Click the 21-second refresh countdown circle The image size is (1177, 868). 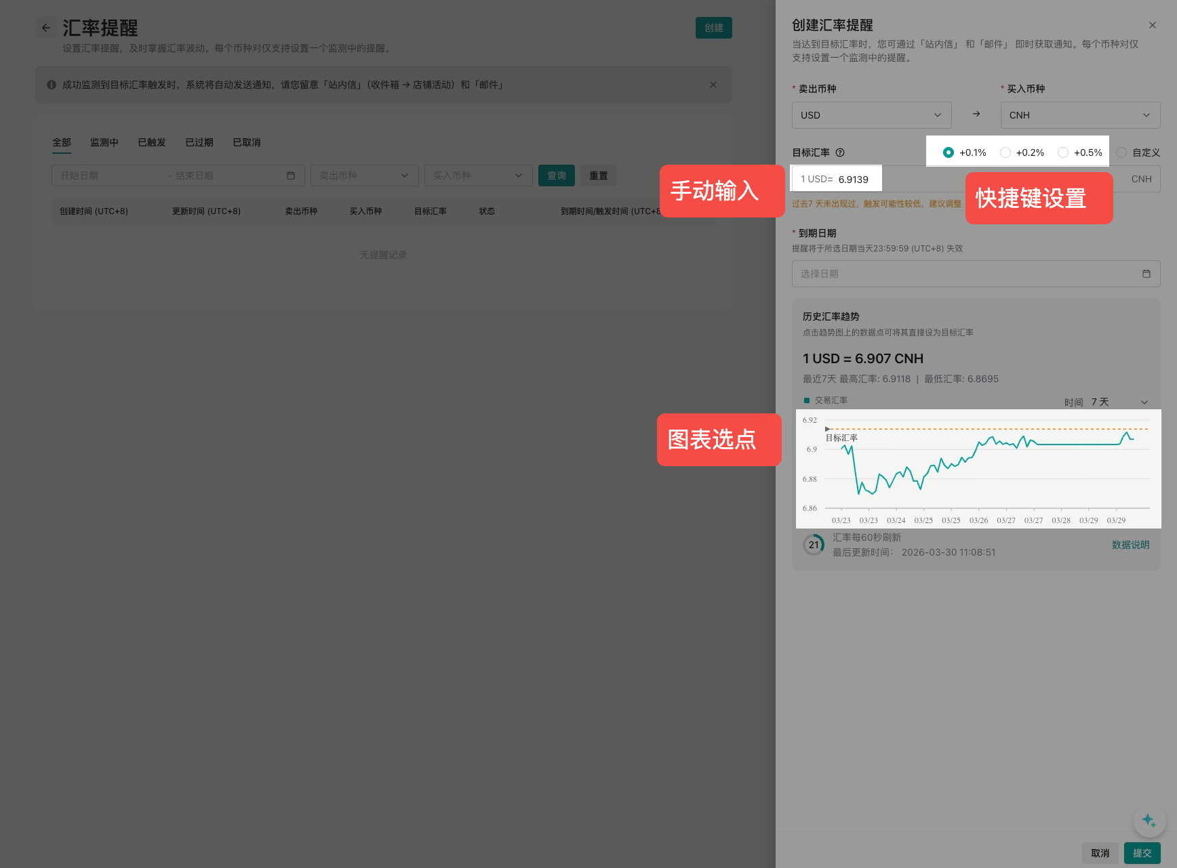pyautogui.click(x=814, y=545)
